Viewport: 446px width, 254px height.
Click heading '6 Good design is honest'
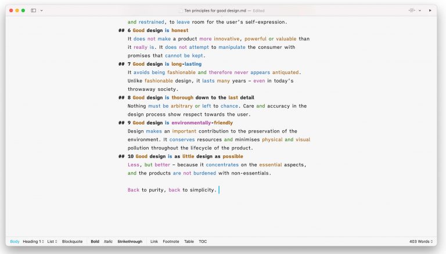pyautogui.click(x=158, y=30)
